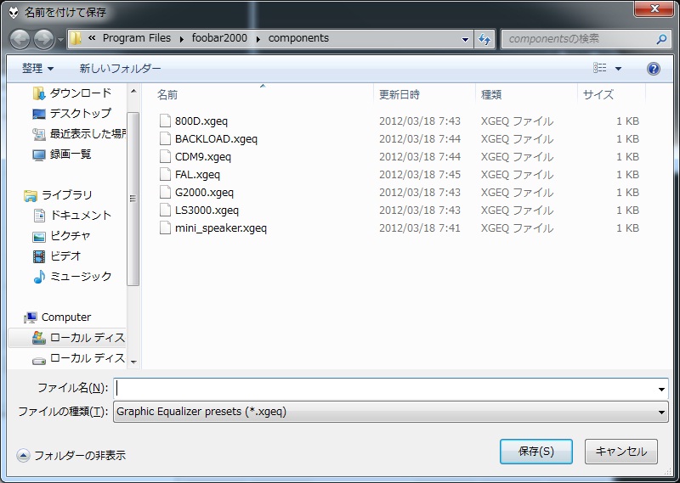
Task: Open ドキュメント library
Action: [x=72, y=216]
